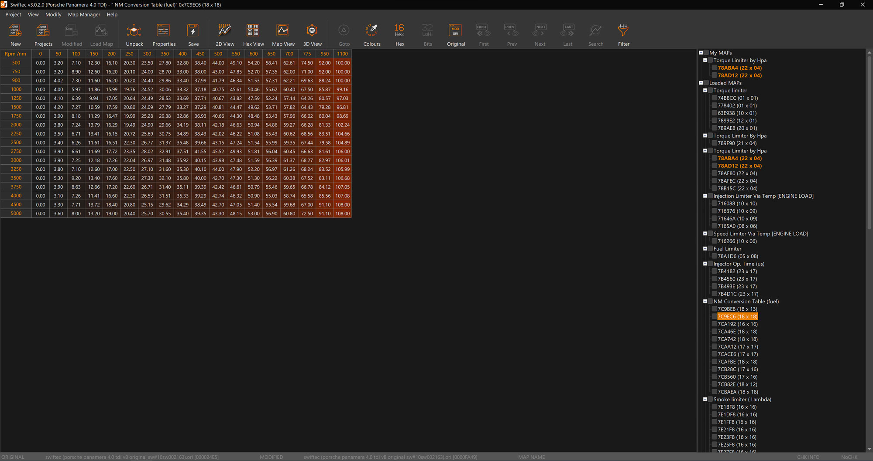The width and height of the screenshot is (873, 461).
Task: Select the 78A1D6 (05 x 08) Fuel Limiter map
Action: (738, 256)
